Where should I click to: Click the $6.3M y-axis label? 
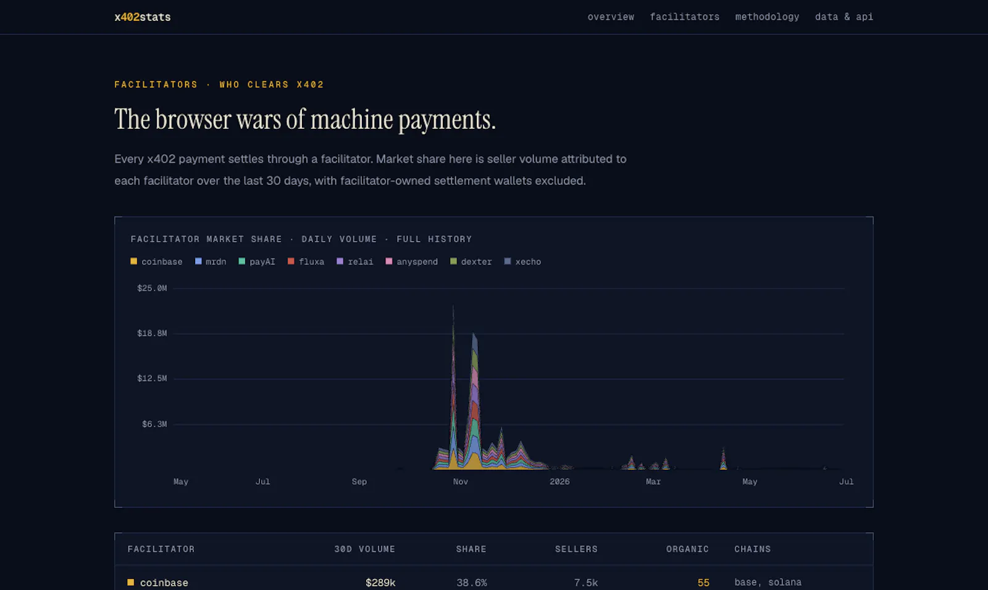point(154,424)
